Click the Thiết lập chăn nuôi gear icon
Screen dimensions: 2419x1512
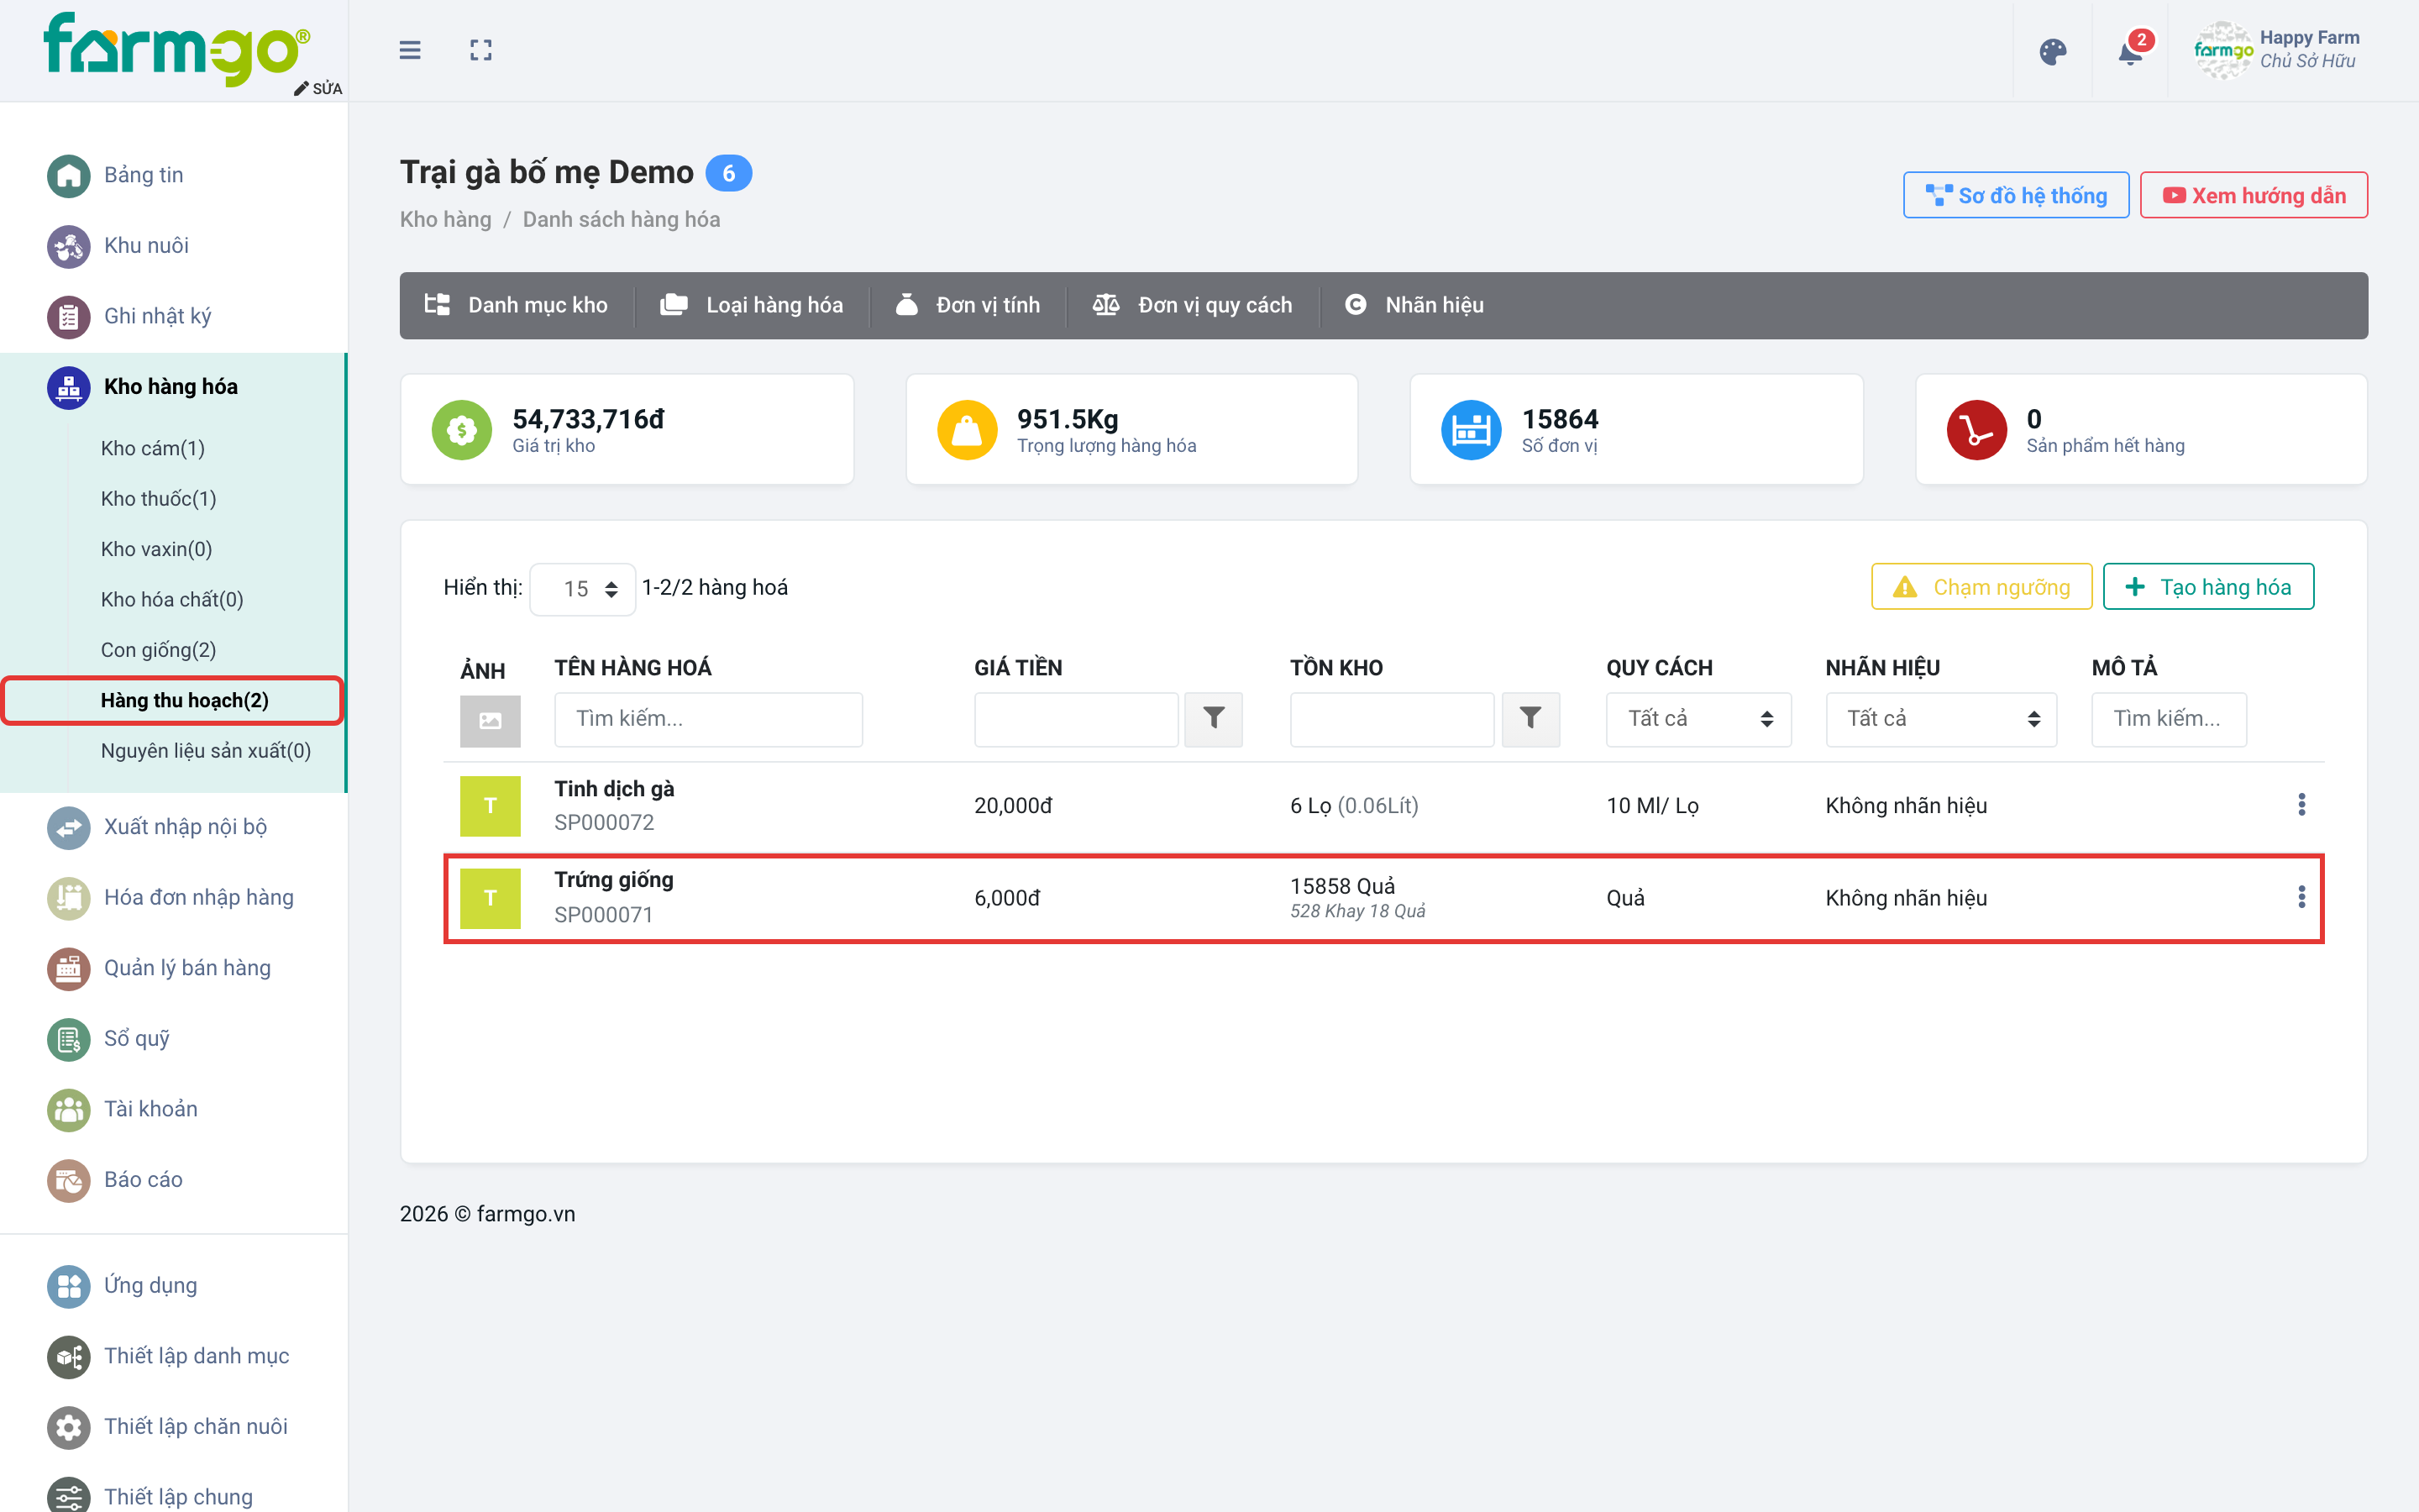click(69, 1427)
